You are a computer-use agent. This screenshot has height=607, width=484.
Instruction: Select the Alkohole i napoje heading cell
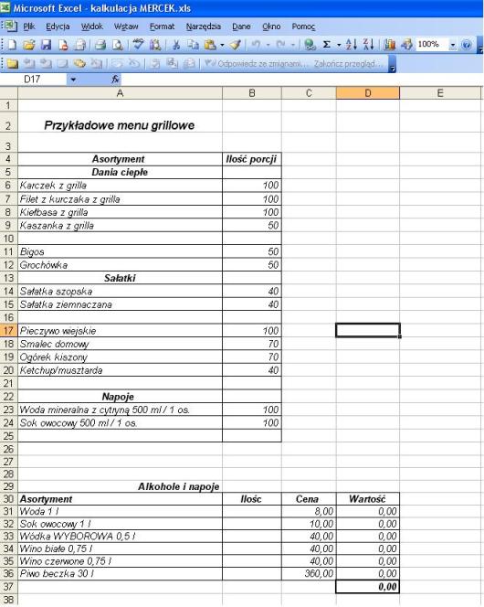(x=120, y=486)
